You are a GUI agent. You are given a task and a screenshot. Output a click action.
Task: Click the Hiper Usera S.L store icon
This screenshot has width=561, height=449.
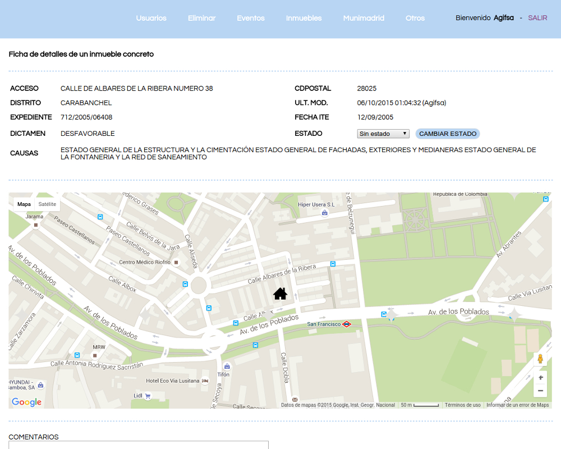pyautogui.click(x=324, y=213)
